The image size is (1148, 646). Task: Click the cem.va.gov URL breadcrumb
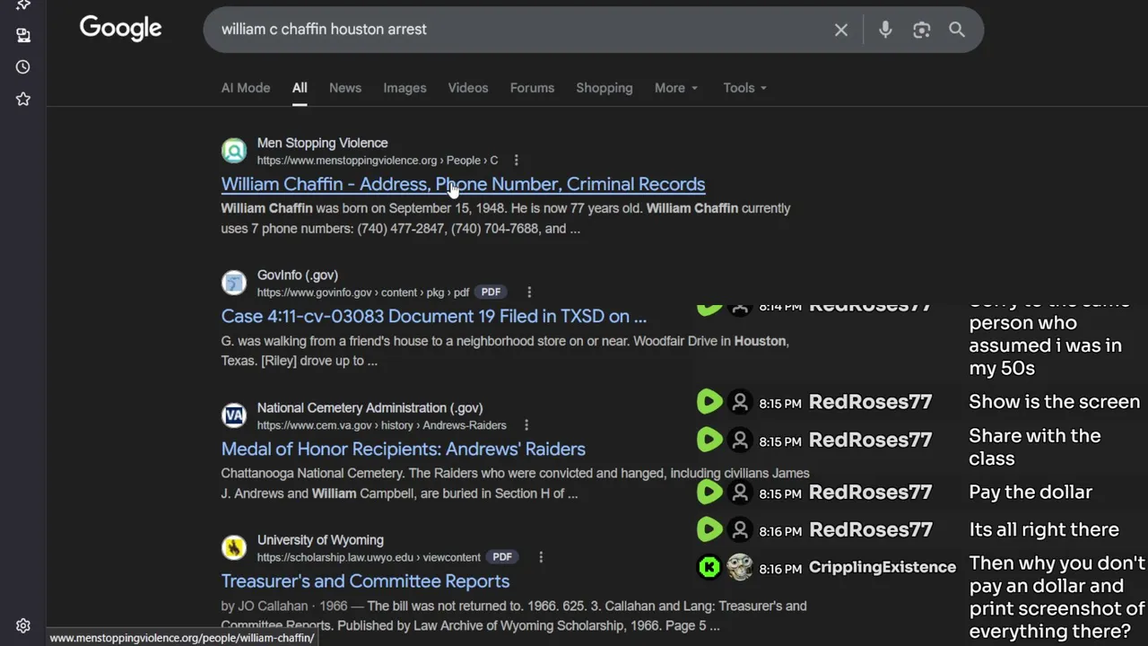[x=381, y=425]
